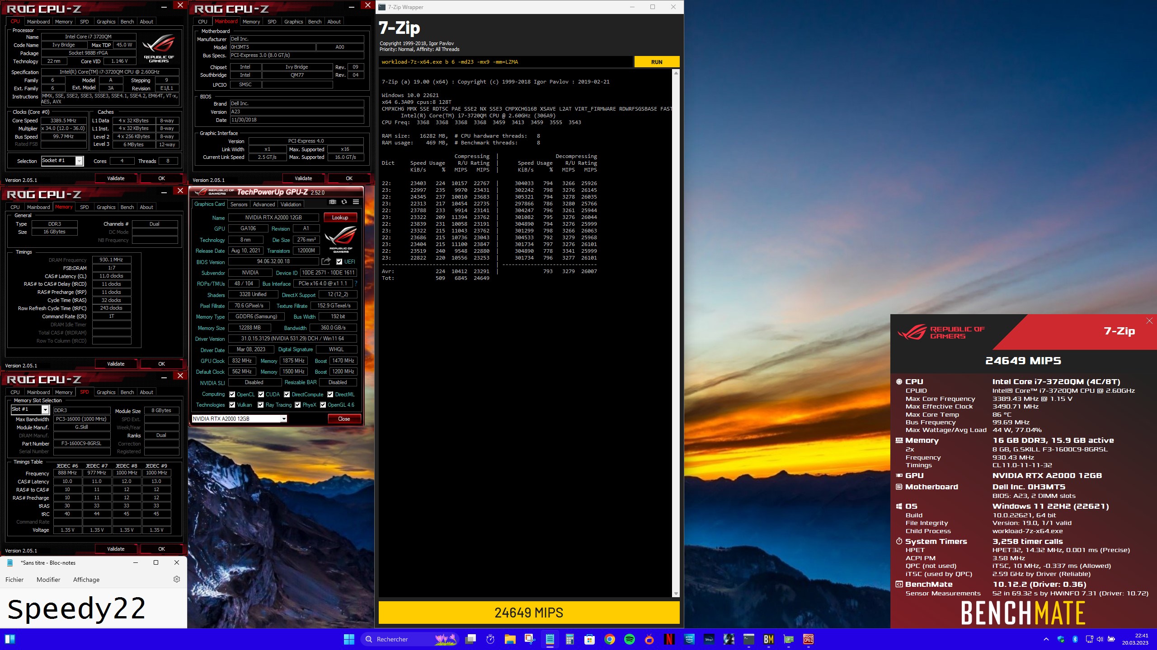Screen dimensions: 1157x650
Task: Toggle the DirectML checkbox
Action: point(330,394)
